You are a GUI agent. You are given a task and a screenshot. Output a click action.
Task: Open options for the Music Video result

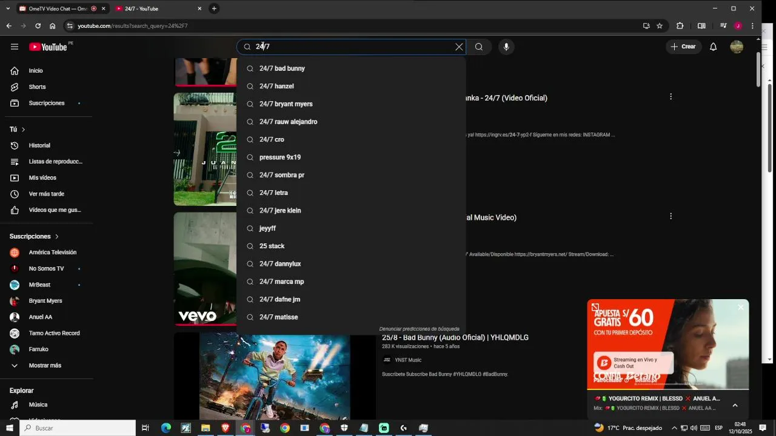pyautogui.click(x=671, y=216)
